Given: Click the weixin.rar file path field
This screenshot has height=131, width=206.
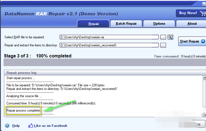Looking at the screenshot, I should coord(109,37).
